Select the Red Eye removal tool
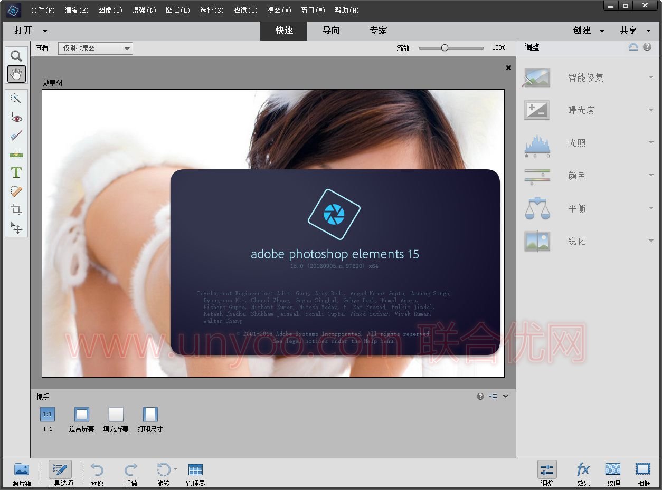Image resolution: width=662 pixels, height=490 pixels. coord(16,118)
